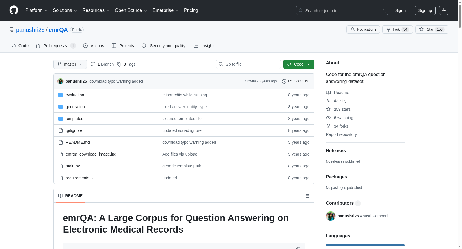Open the Releases section heading
The height and width of the screenshot is (249, 462).
click(x=336, y=150)
